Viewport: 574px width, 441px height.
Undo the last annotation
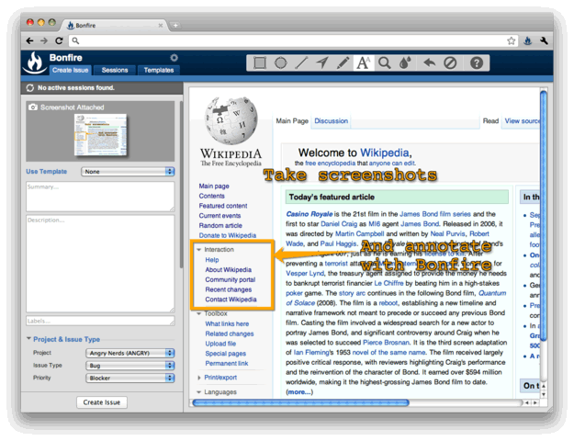coord(429,63)
